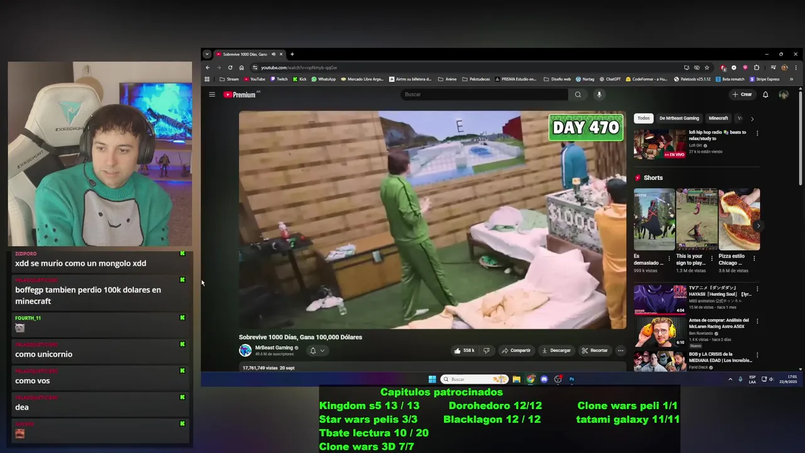
Task: Open Chrome extensions puzzle icon
Action: (x=757, y=67)
